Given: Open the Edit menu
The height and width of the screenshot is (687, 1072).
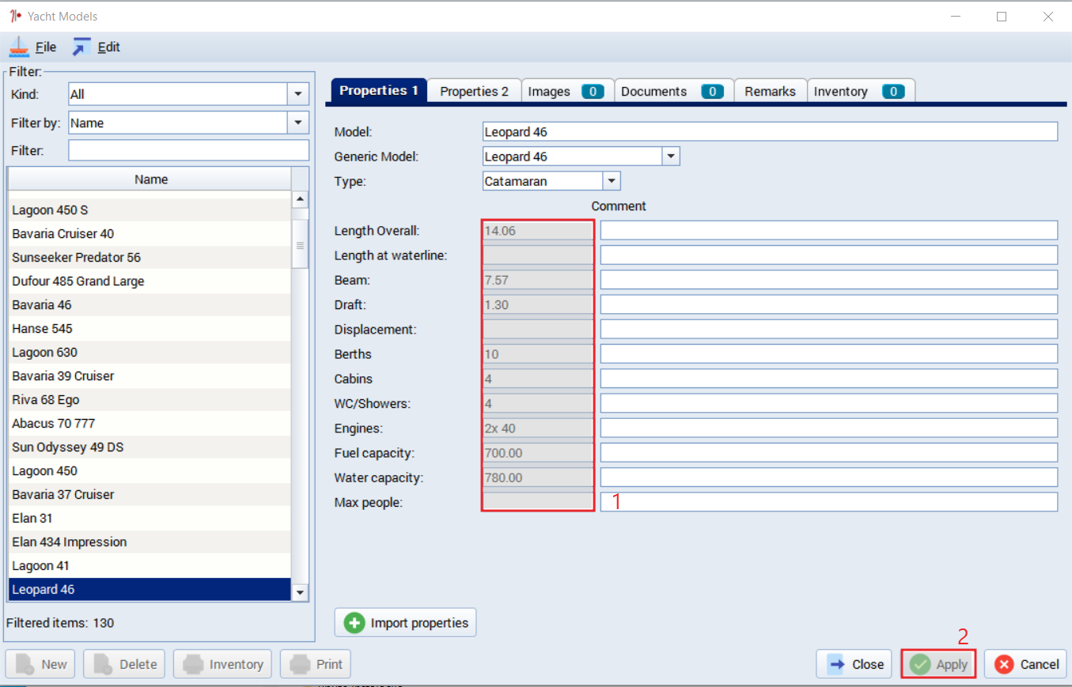Looking at the screenshot, I should coord(109,47).
